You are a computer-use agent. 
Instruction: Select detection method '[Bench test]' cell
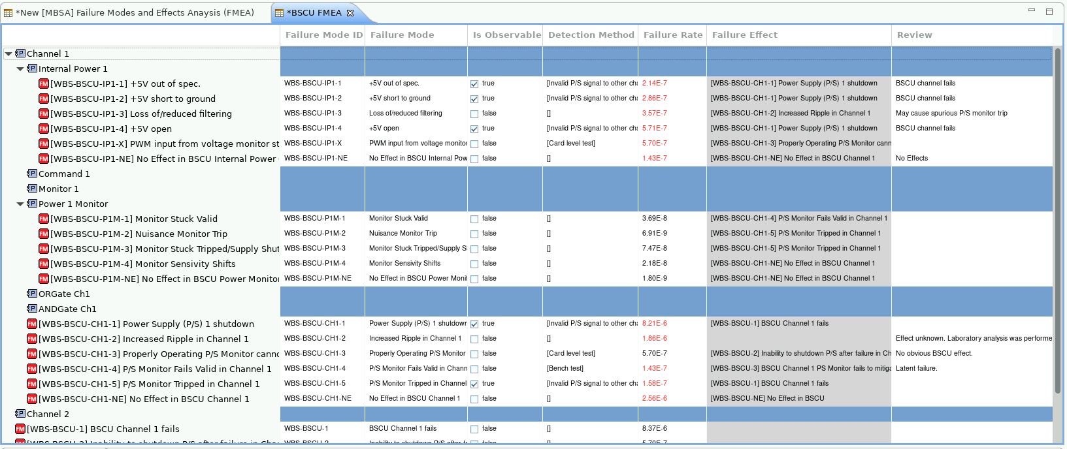[591, 369]
